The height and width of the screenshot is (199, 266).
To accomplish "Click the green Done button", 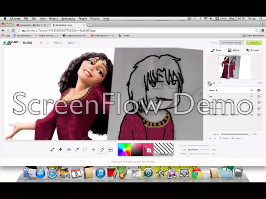I will pos(254,43).
